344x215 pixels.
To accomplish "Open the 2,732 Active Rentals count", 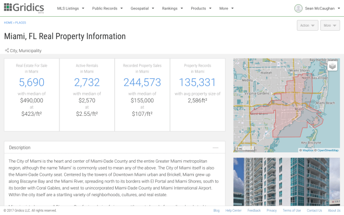I will point(87,82).
